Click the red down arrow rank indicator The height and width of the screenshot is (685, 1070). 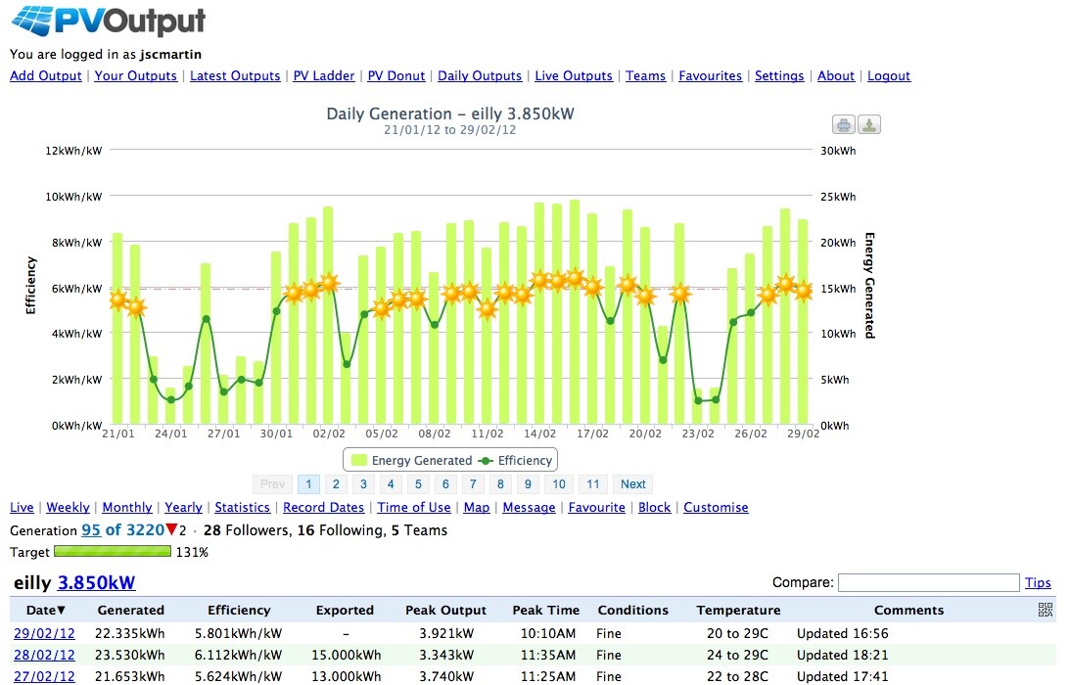click(171, 529)
